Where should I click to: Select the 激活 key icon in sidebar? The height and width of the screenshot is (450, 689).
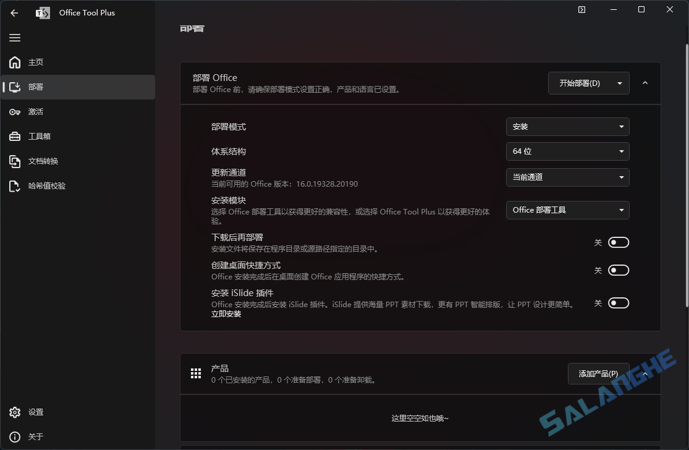14,111
